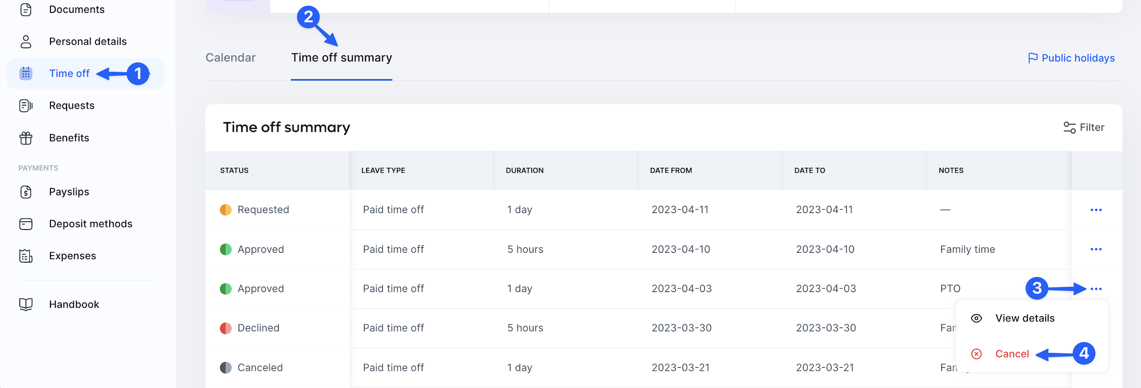Image resolution: width=1141 pixels, height=388 pixels.
Task: Click the orange Requested status dot
Action: click(225, 210)
